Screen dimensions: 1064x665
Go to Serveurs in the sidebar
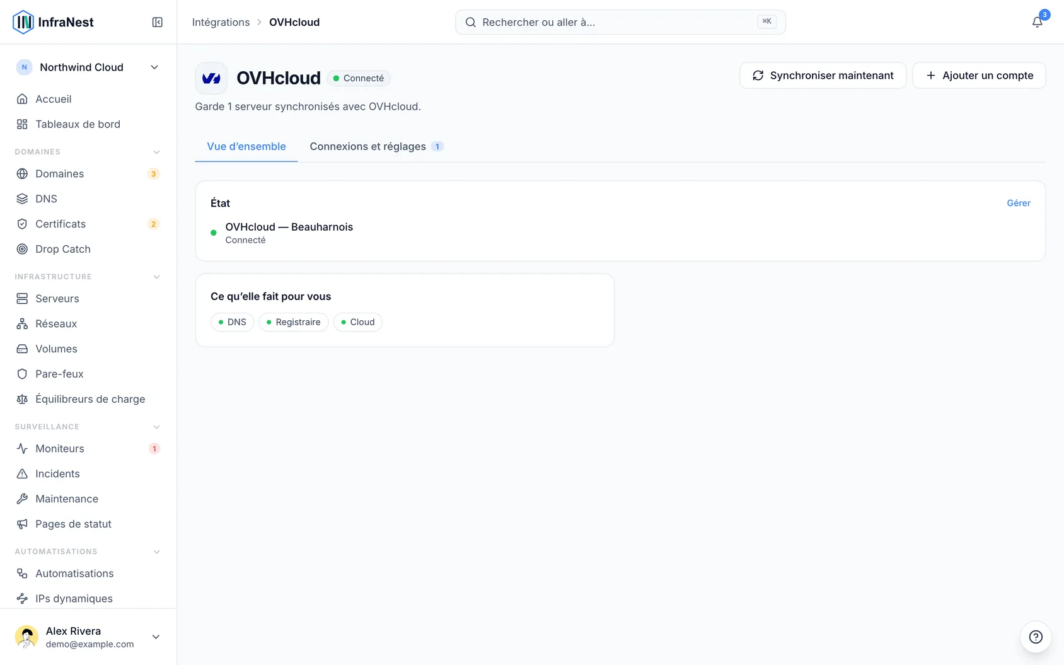click(88, 298)
